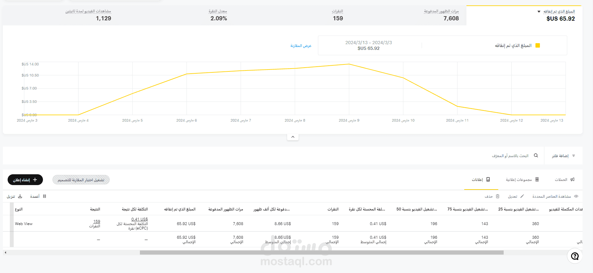
Task: Click the حذف button
Action: pyautogui.click(x=492, y=196)
